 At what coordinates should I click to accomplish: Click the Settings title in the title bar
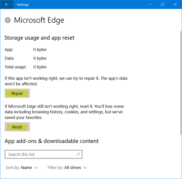point(23,4)
